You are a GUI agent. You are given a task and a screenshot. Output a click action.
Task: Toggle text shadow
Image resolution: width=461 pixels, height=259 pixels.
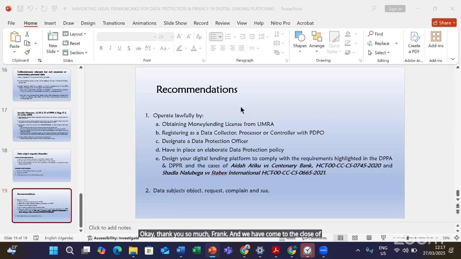point(129,48)
